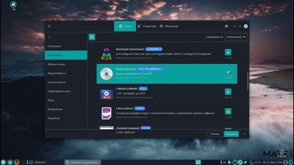The width and height of the screenshot is (294, 165).
Task: Open the hamburger menu in the header
Action: [x=226, y=26]
